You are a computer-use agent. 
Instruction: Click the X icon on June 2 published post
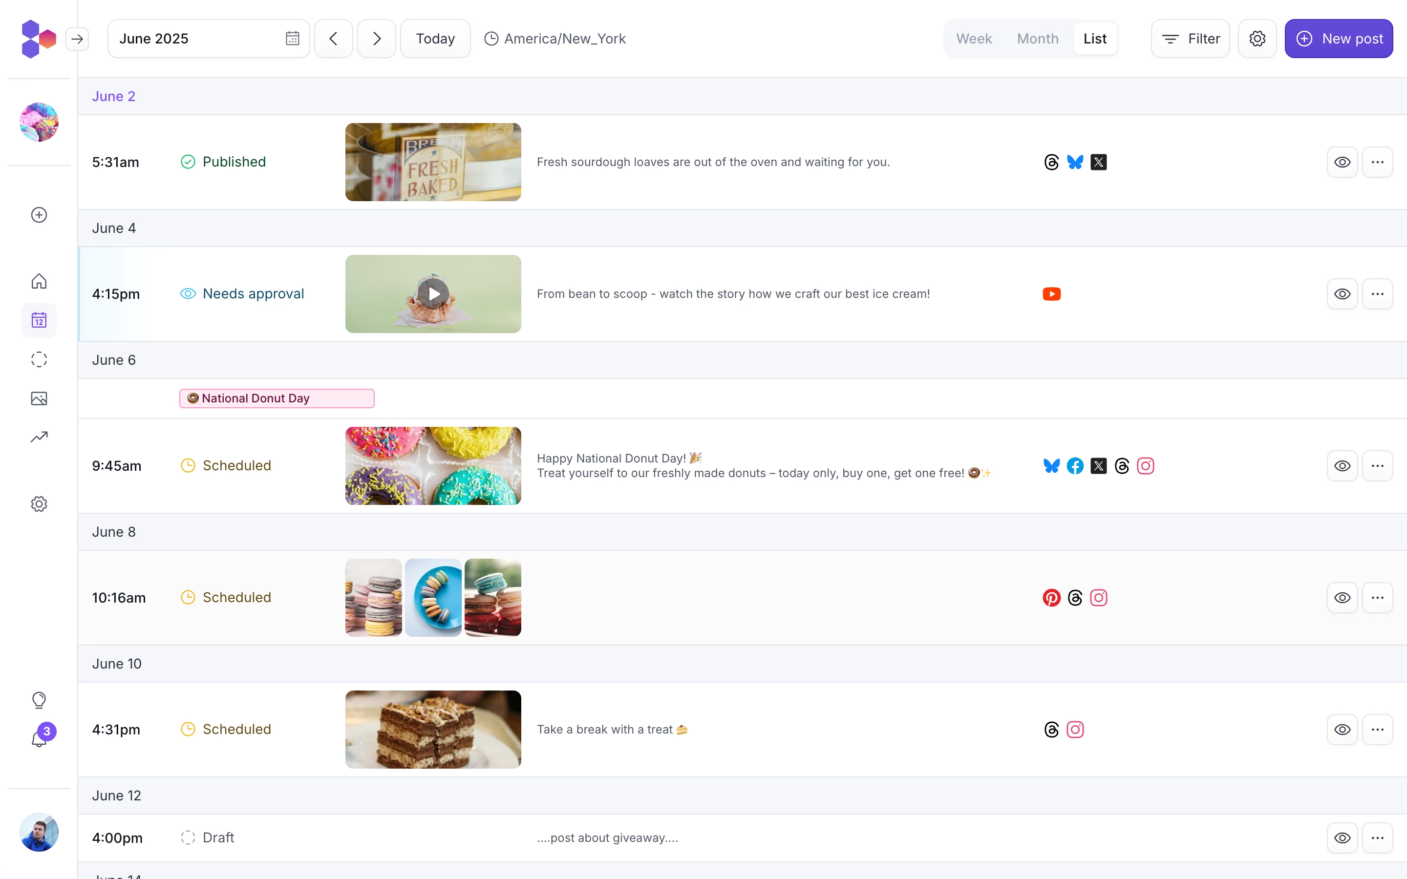click(1098, 162)
